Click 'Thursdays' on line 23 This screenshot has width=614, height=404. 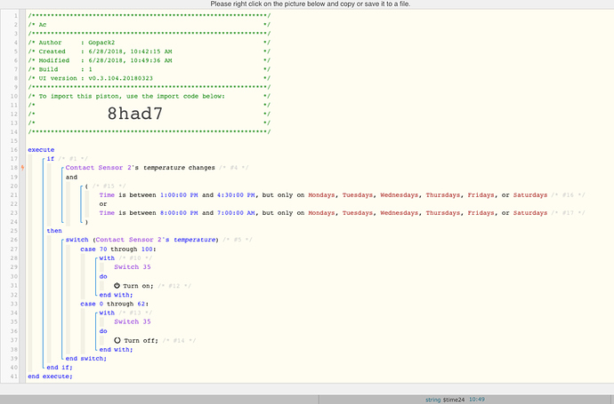click(443, 213)
